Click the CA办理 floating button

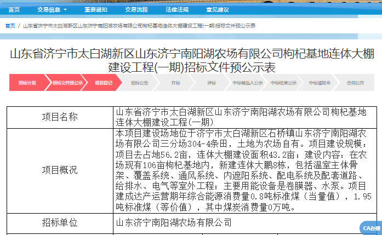click(371, 228)
